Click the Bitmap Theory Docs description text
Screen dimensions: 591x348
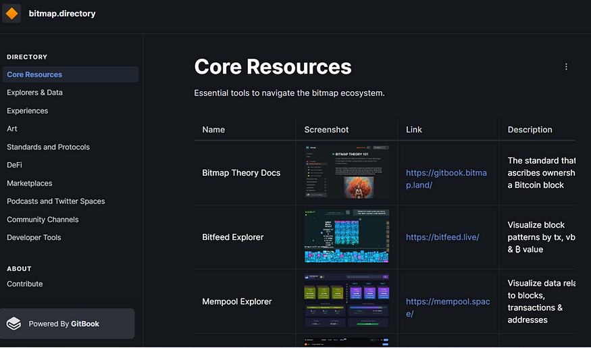pos(541,173)
